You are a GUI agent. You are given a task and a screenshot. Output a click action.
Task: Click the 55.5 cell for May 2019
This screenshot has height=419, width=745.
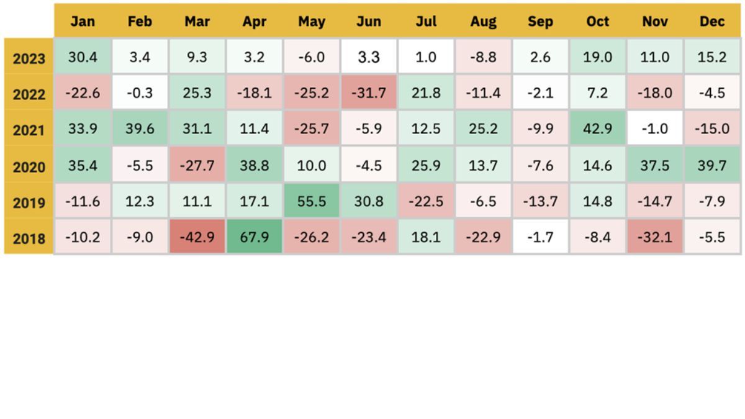(311, 201)
